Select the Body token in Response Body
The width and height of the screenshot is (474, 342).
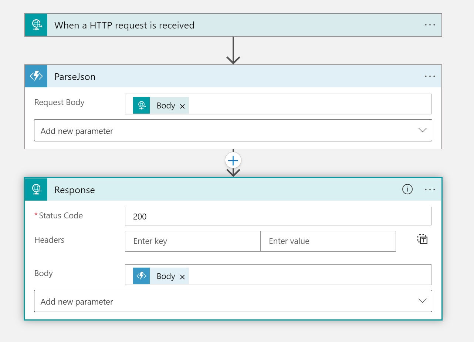pyautogui.click(x=165, y=276)
